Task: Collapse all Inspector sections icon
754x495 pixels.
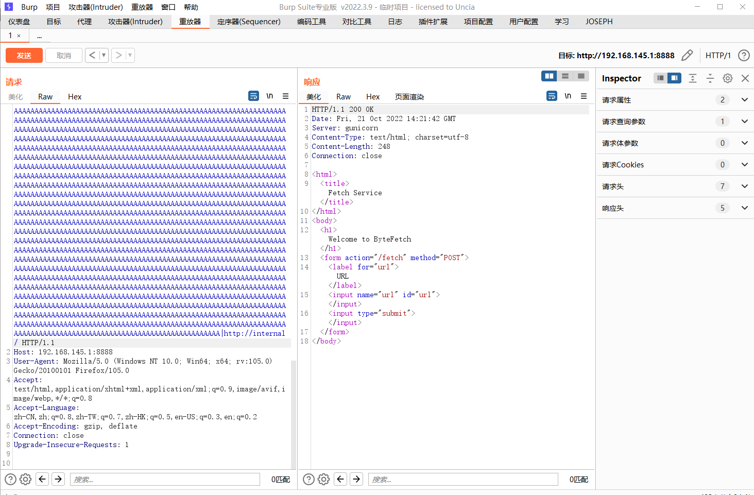Action: click(710, 78)
